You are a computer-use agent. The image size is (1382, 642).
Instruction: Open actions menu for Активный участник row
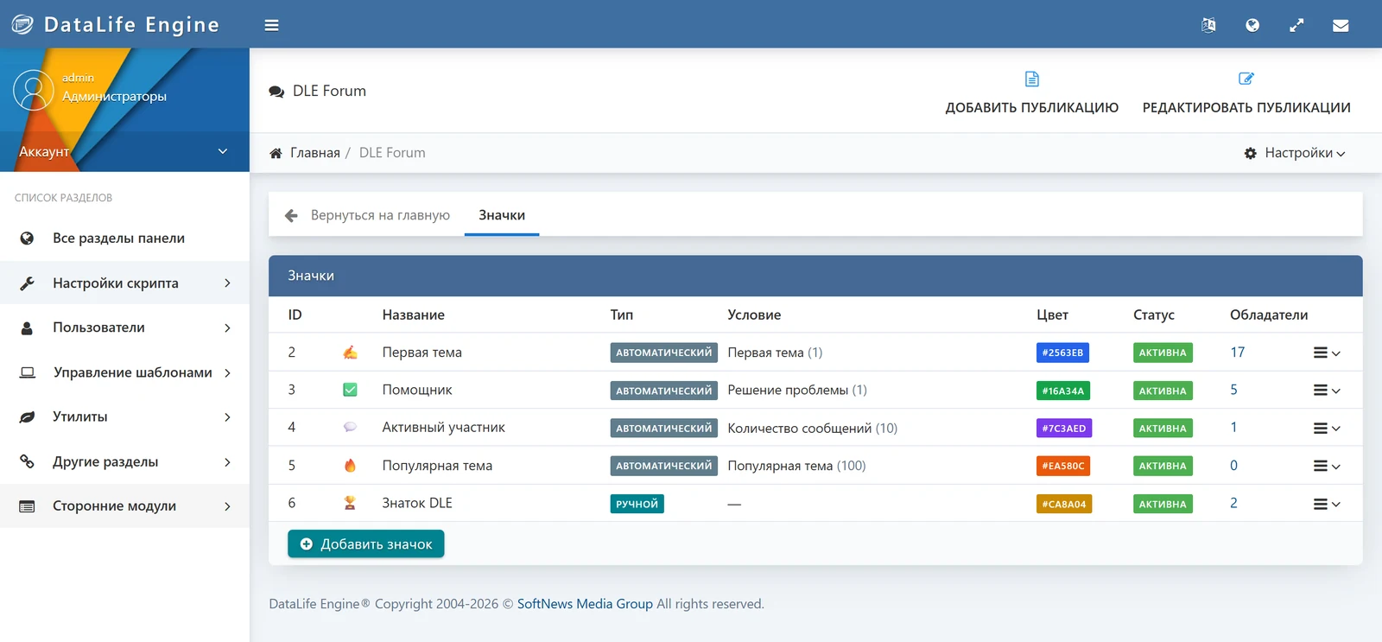[x=1327, y=428]
